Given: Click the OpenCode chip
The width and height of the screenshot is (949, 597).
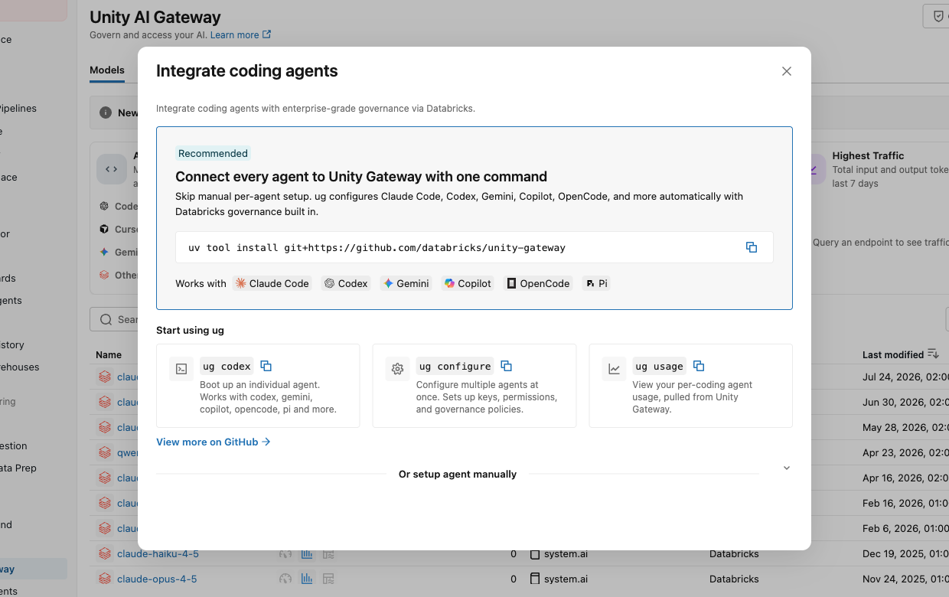Looking at the screenshot, I should (538, 283).
